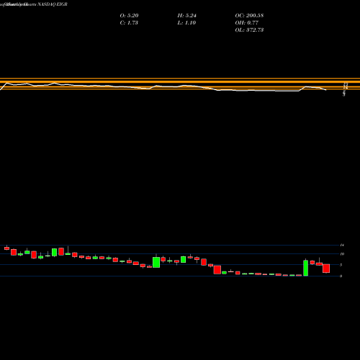Screen dimensions: 360x360
Task: Click the first red candle at far left
Action: (6, 248)
